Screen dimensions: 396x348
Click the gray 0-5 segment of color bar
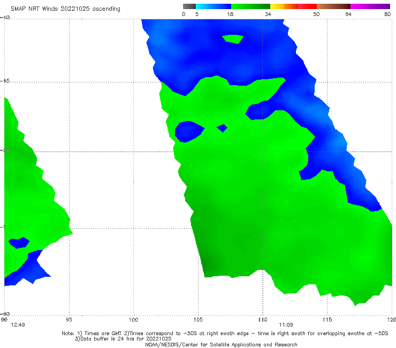[189, 6]
